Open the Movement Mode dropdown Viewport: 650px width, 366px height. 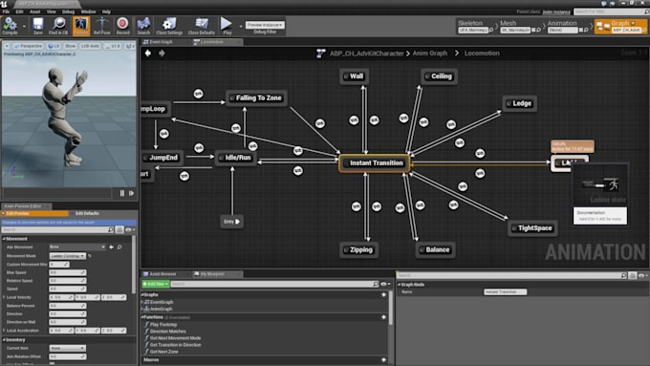pos(68,256)
